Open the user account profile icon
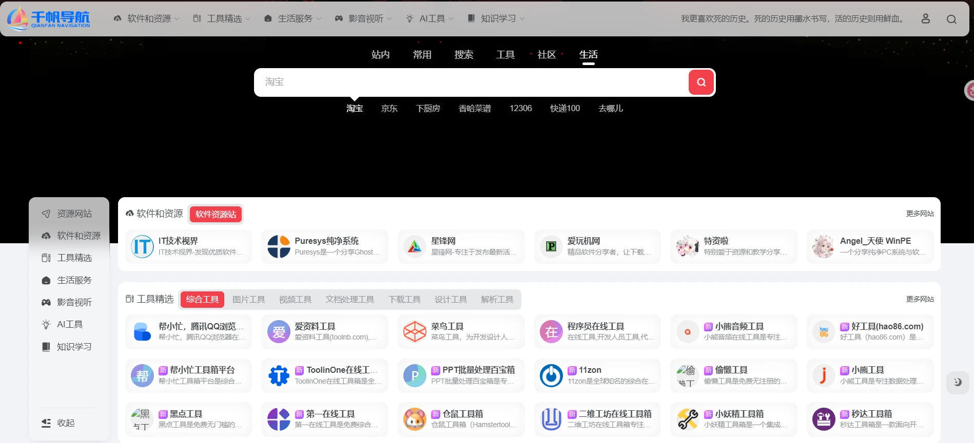The image size is (974, 443). coord(925,19)
